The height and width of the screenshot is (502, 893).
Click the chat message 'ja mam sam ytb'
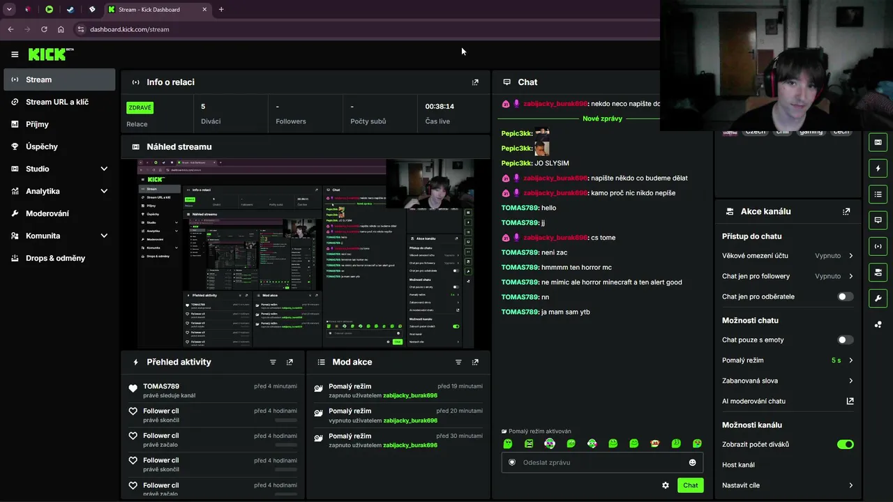pyautogui.click(x=566, y=312)
